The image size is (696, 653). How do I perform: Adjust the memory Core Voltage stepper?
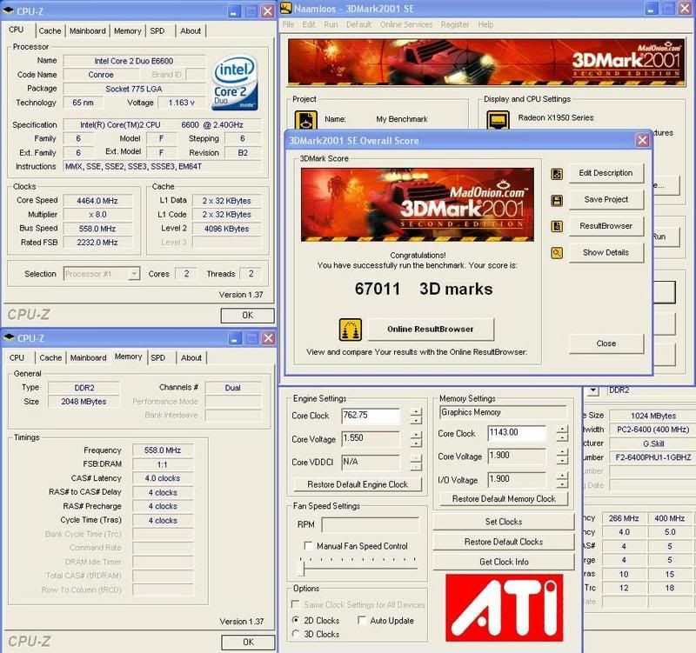[562, 456]
